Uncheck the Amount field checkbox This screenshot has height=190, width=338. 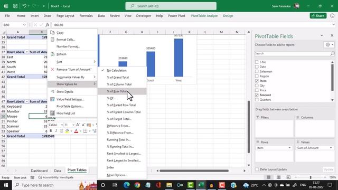(257, 95)
